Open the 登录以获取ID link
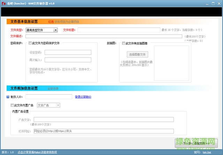 pyautogui.click(x=83, y=97)
